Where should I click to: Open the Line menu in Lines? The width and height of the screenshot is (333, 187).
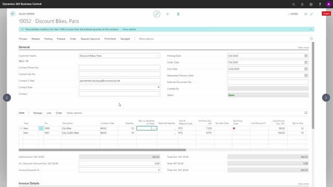[49, 113]
